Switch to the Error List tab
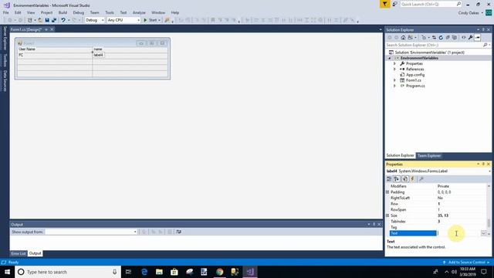 (19, 253)
